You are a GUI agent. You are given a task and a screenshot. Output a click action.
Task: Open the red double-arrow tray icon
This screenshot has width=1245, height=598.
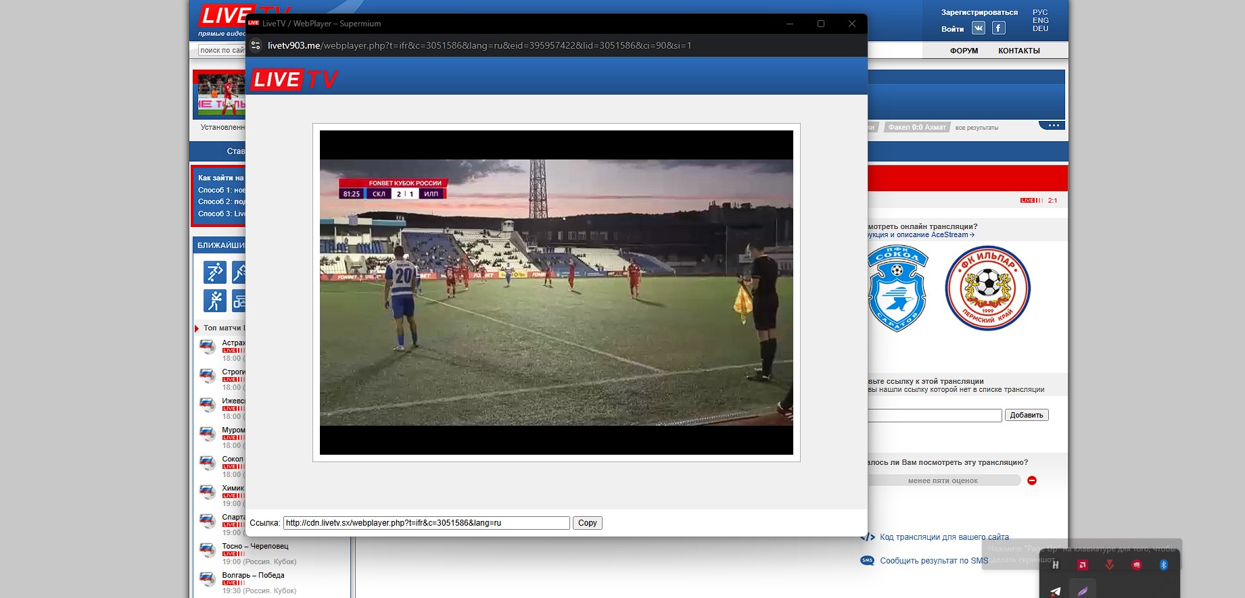(1110, 565)
